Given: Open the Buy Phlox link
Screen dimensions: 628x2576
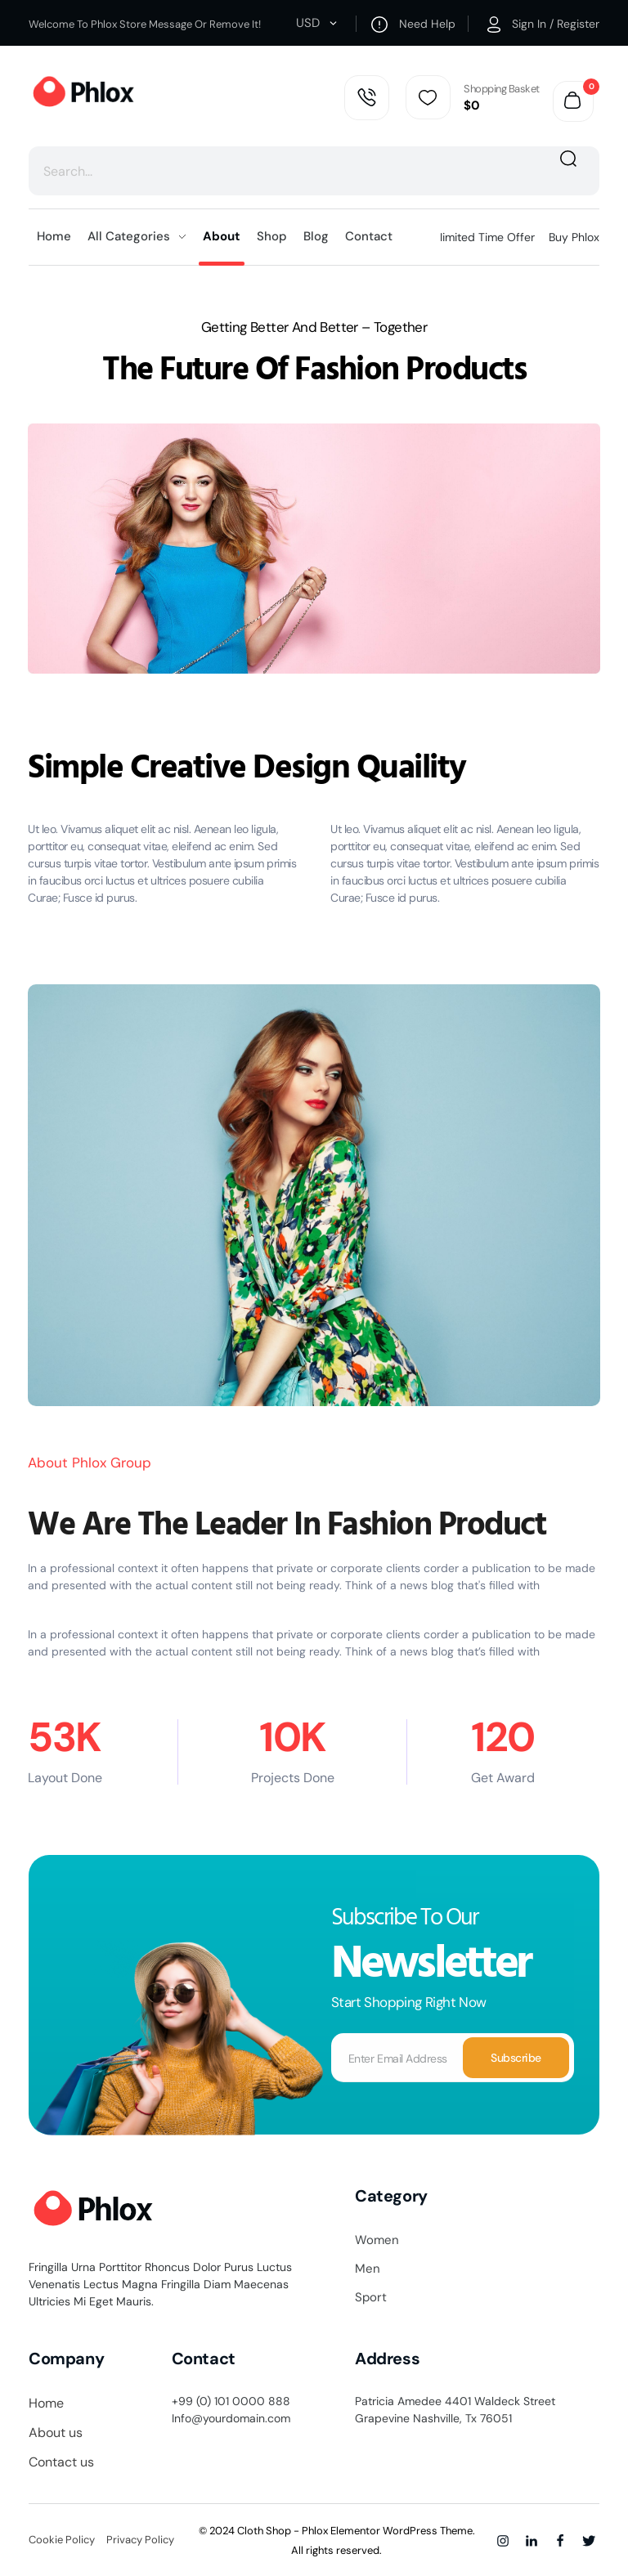Looking at the screenshot, I should click(573, 237).
